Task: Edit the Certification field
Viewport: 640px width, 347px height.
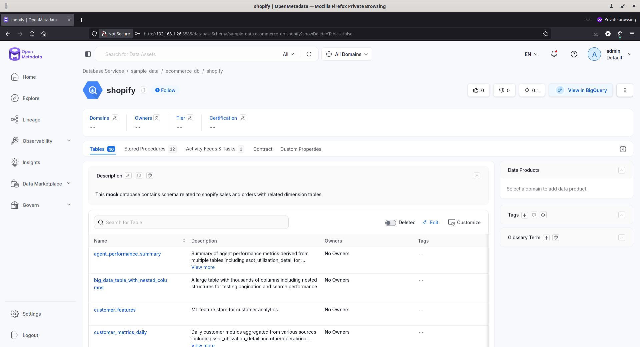Action: (x=243, y=118)
